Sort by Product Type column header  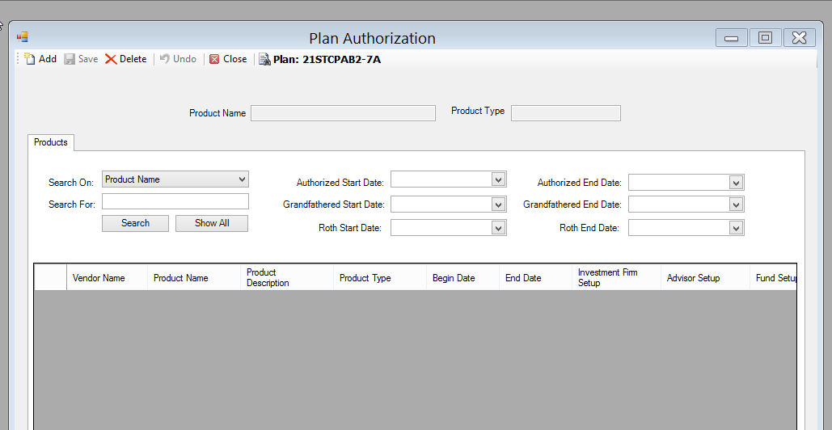click(x=380, y=278)
